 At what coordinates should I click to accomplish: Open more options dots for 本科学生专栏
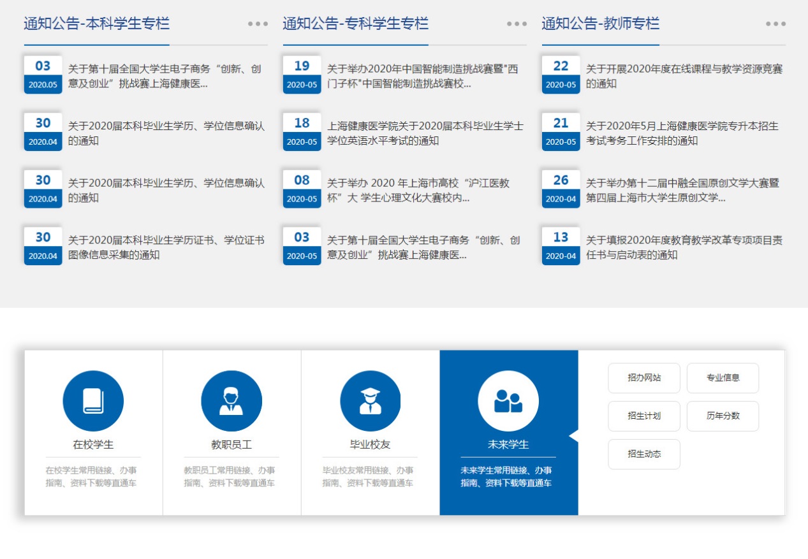click(x=258, y=24)
